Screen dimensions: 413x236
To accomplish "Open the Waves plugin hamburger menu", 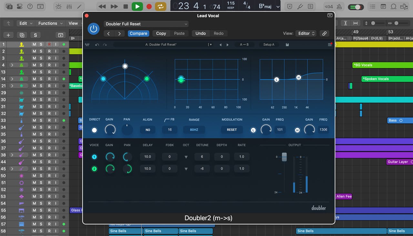I will click(329, 45).
